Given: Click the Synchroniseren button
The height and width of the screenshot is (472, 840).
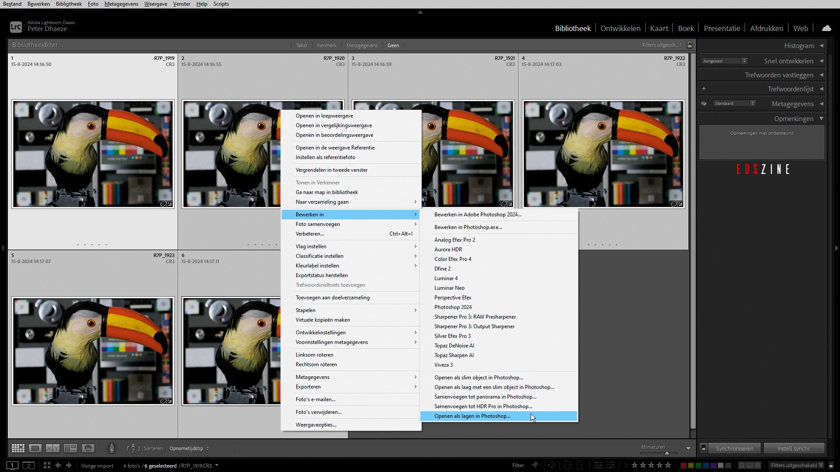Looking at the screenshot, I should coord(735,448).
